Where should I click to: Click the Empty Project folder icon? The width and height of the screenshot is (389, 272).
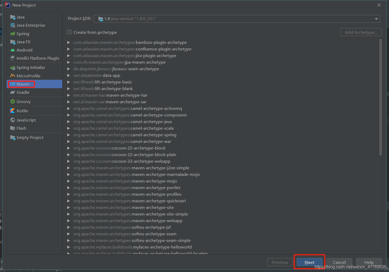(13, 137)
